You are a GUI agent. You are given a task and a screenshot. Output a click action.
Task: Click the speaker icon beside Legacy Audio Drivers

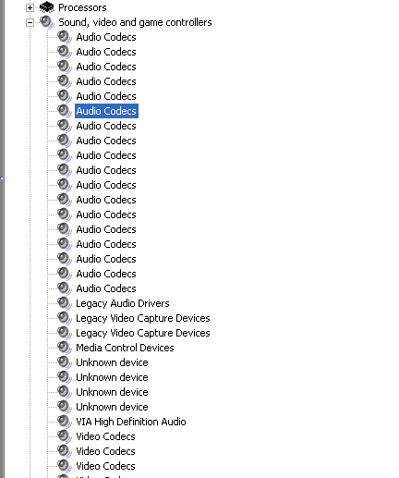pyautogui.click(x=65, y=303)
